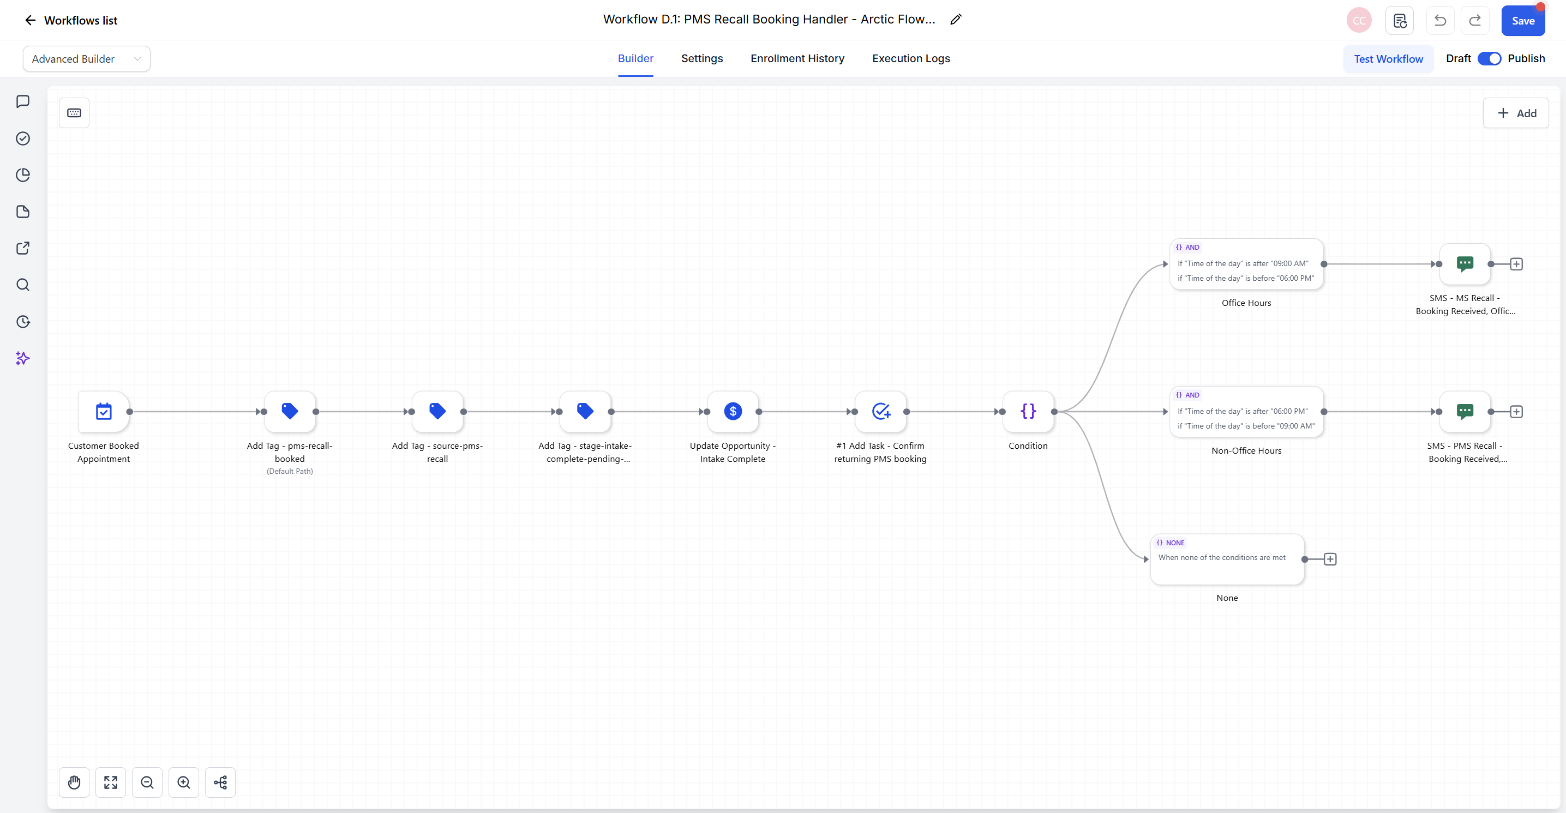Viewport: 1566px width, 813px height.
Task: Zoom out of the canvas
Action: 147,782
